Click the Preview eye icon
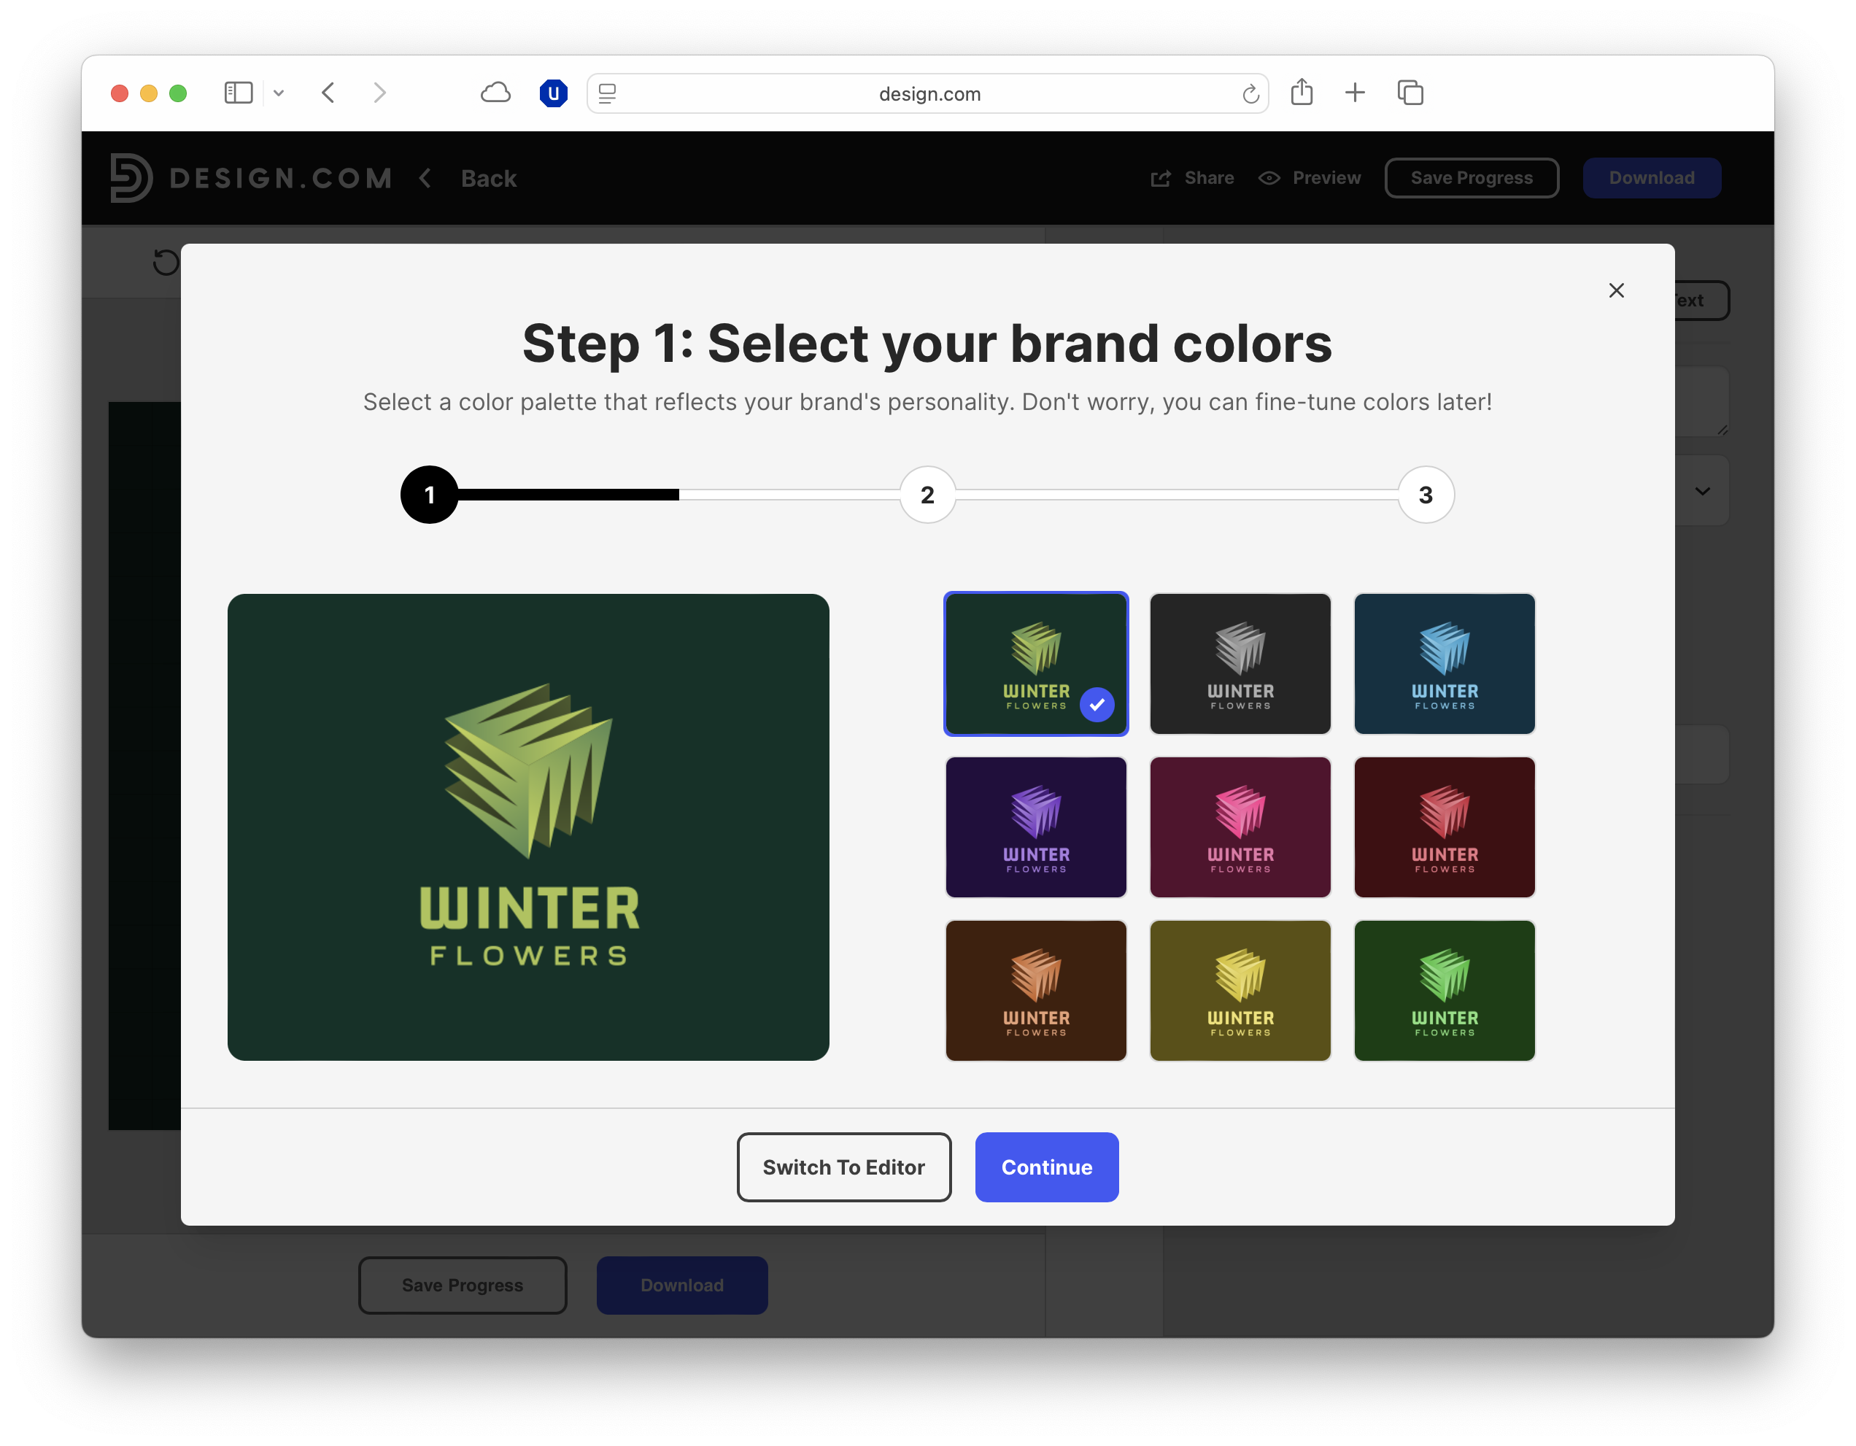1856x1446 pixels. [x=1269, y=177]
